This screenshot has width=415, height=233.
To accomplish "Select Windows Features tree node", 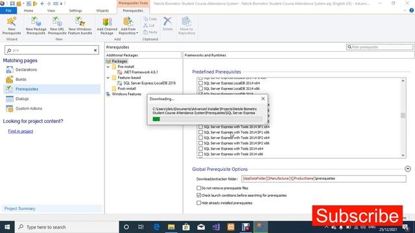I will (126, 94).
